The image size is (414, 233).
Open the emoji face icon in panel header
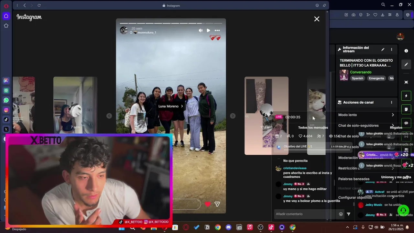pos(317,6)
